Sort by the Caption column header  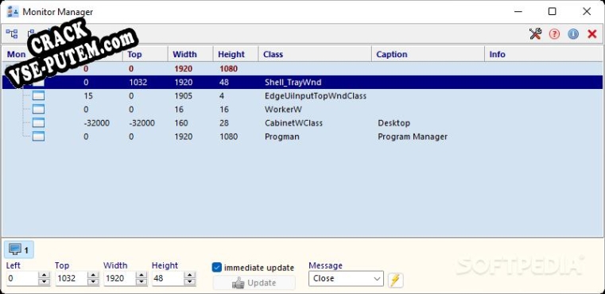pyautogui.click(x=428, y=54)
